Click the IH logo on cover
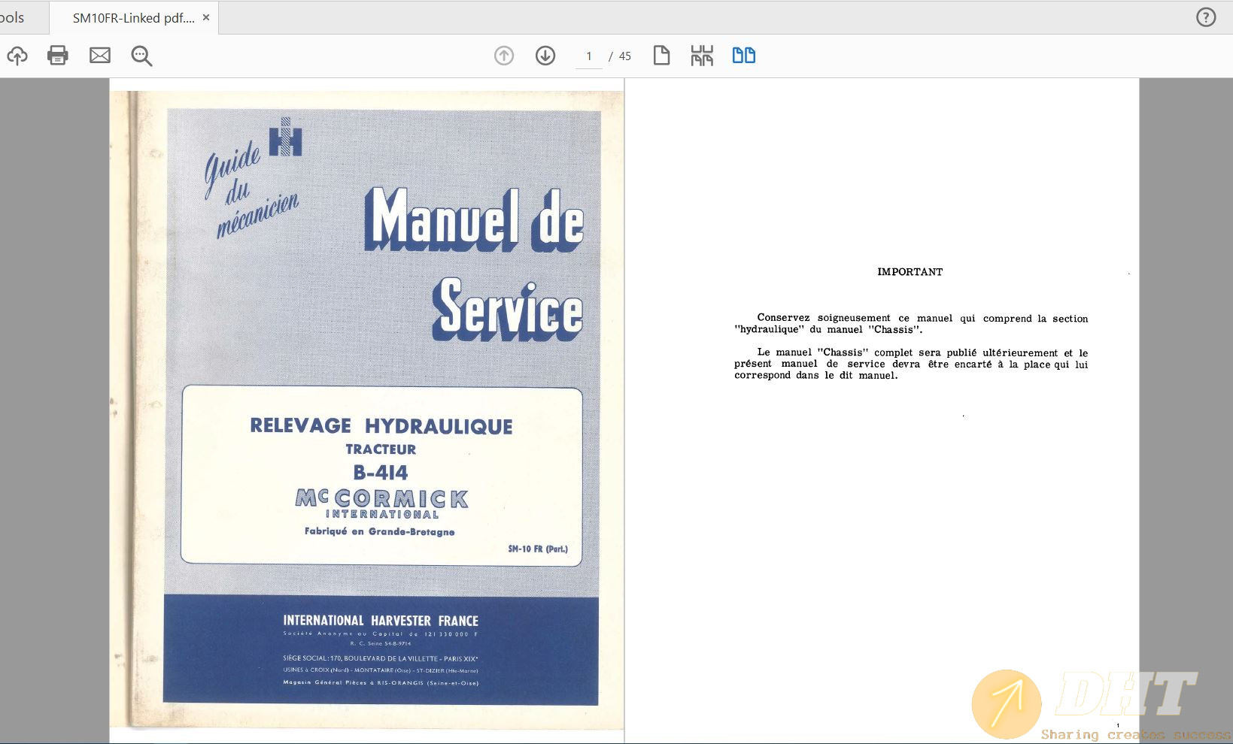The width and height of the screenshot is (1233, 744). (x=286, y=137)
